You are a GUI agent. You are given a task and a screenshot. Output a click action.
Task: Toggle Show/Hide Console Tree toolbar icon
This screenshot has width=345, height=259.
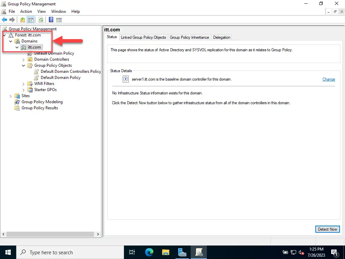(30, 20)
